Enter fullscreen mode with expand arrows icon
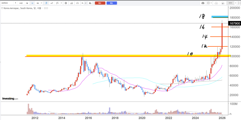 point(239,3)
